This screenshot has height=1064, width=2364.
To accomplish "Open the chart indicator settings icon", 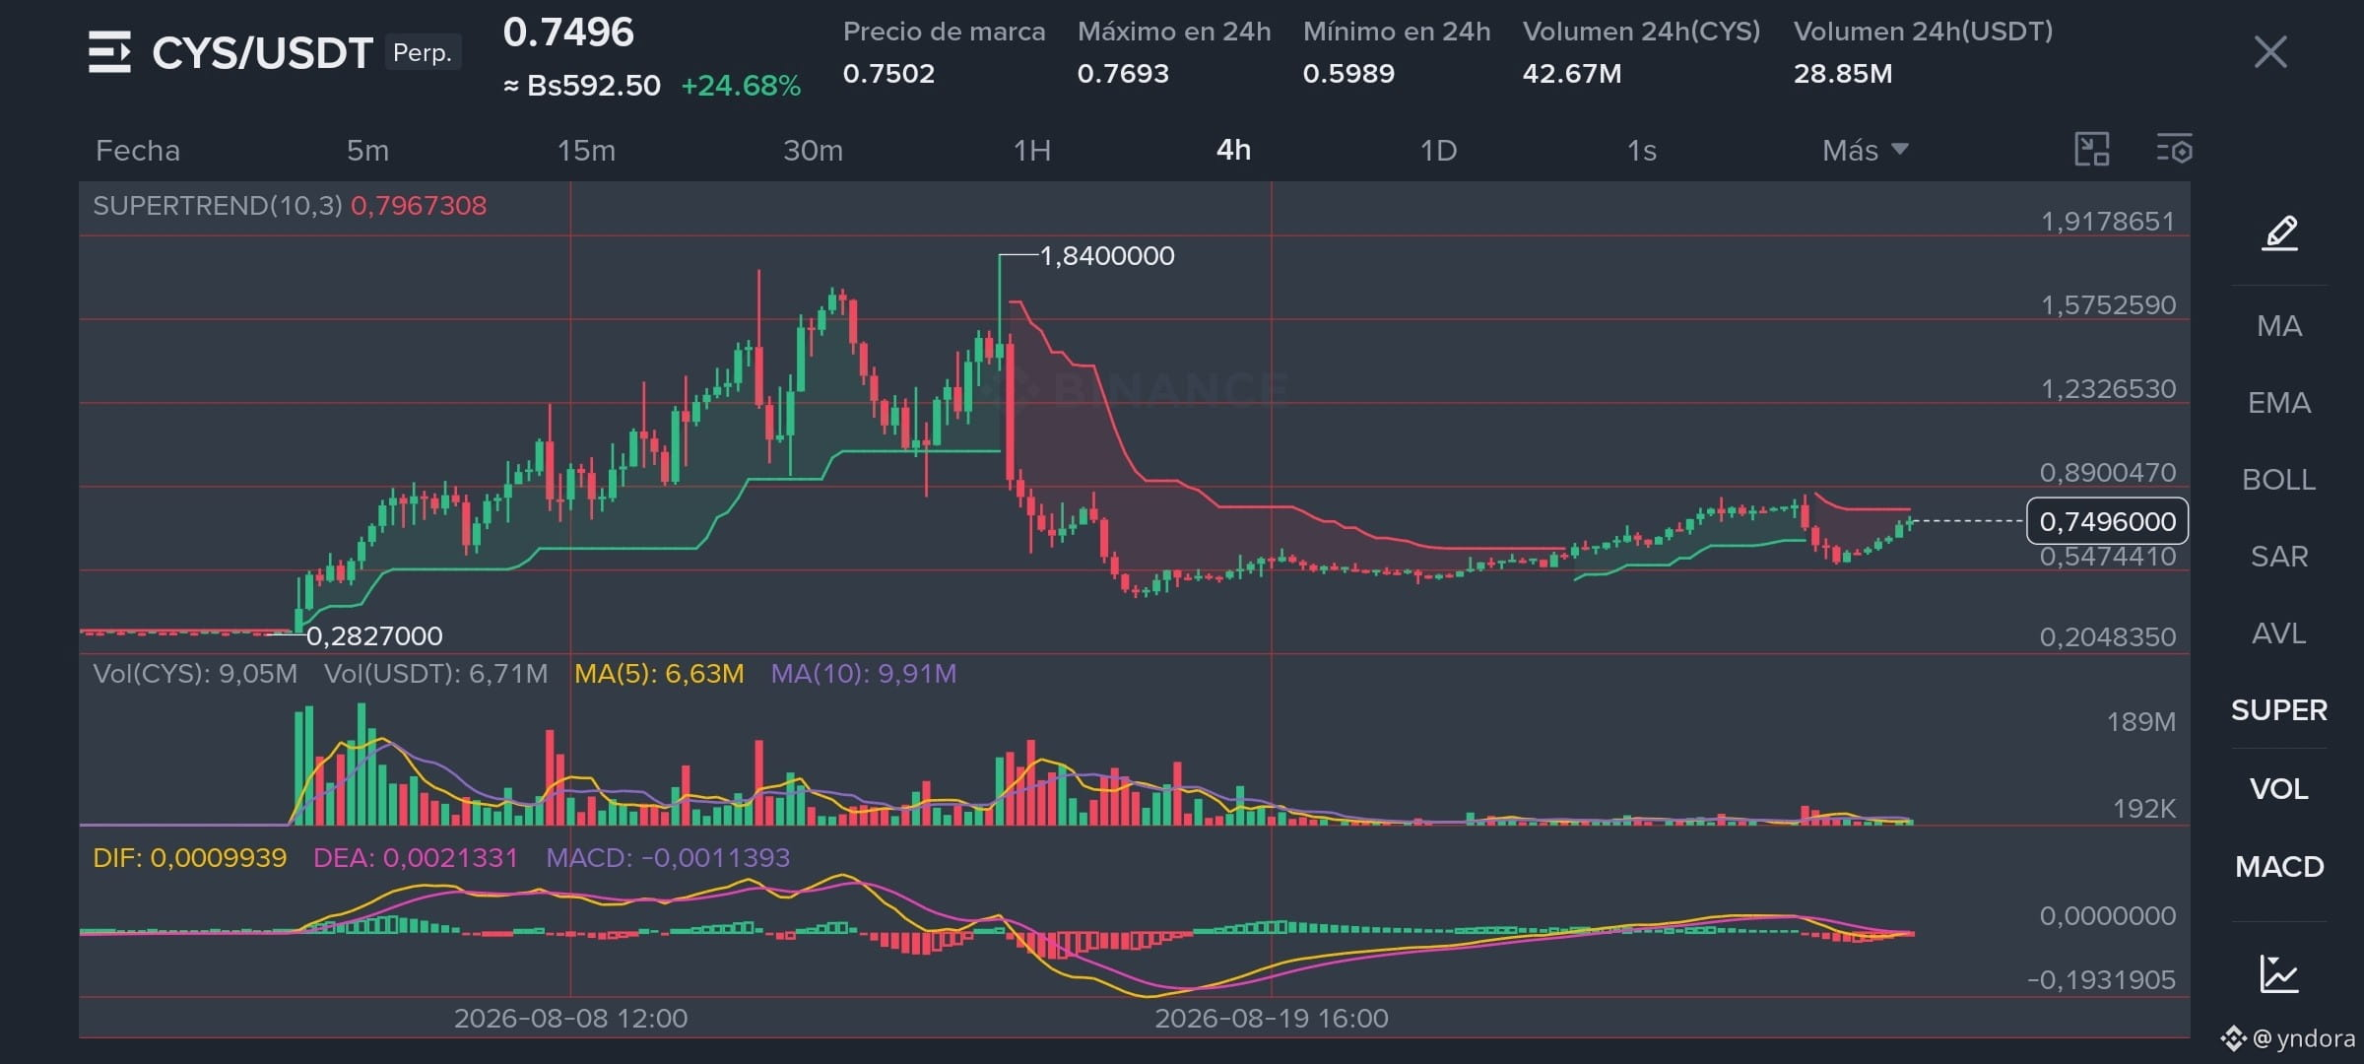I will [2174, 150].
